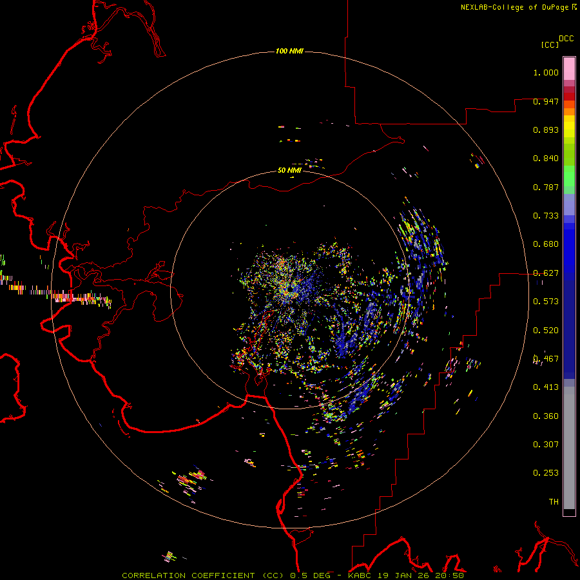Click the NEXLAB-College of DuPage credit text
Image resolution: width=580 pixels, height=580 pixels.
click(515, 7)
